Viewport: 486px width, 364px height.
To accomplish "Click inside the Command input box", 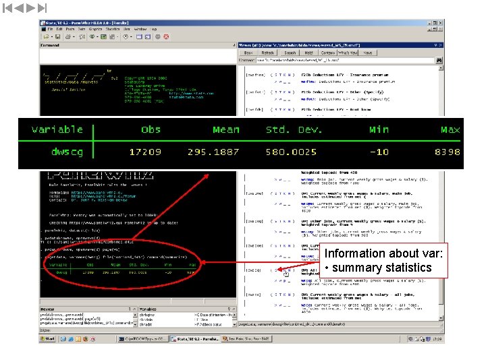I will (x=138, y=56).
